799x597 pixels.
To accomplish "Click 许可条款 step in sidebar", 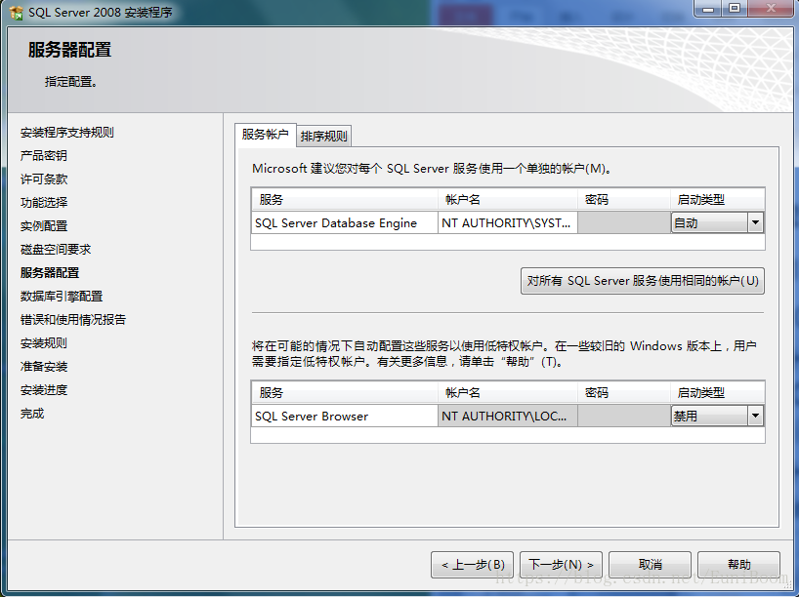I will pyautogui.click(x=43, y=179).
